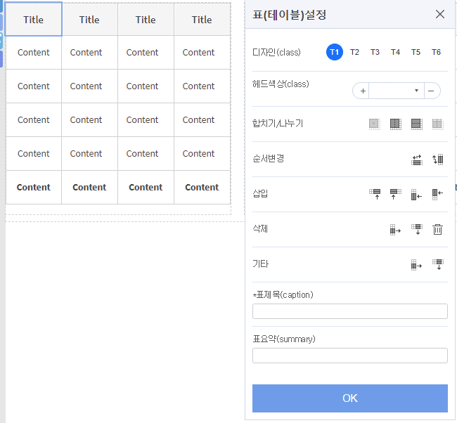Click the vertical split cell icon in 합치기/나누기

click(x=395, y=124)
